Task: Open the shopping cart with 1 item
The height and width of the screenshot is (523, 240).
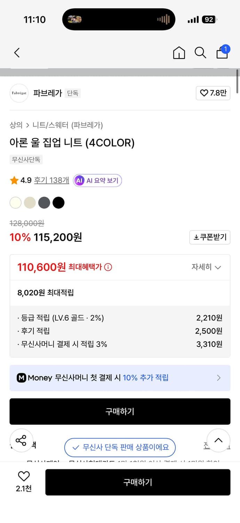Action: click(x=222, y=53)
